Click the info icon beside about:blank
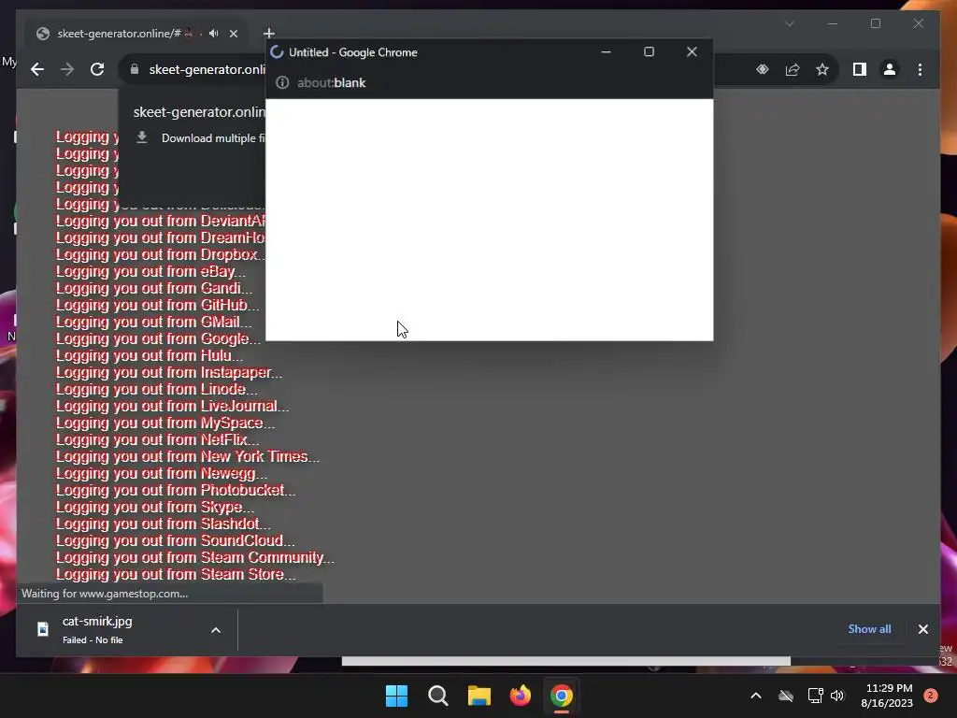The height and width of the screenshot is (718, 957). click(282, 82)
